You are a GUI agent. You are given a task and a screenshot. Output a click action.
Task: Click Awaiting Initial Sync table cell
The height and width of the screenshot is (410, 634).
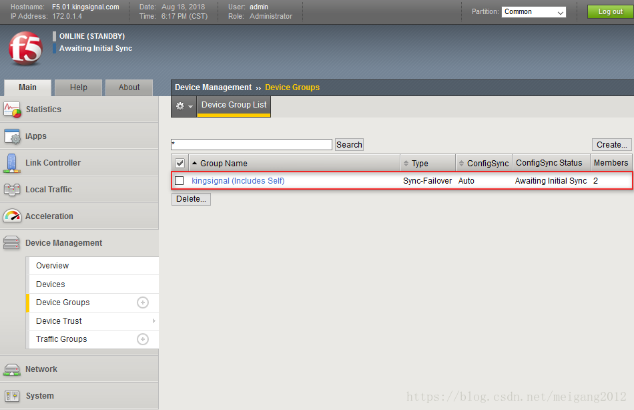pos(551,181)
